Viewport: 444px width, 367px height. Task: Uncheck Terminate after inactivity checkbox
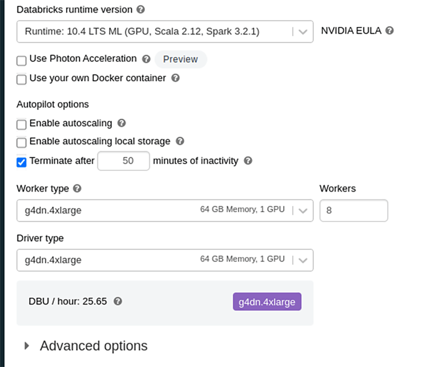click(x=22, y=162)
